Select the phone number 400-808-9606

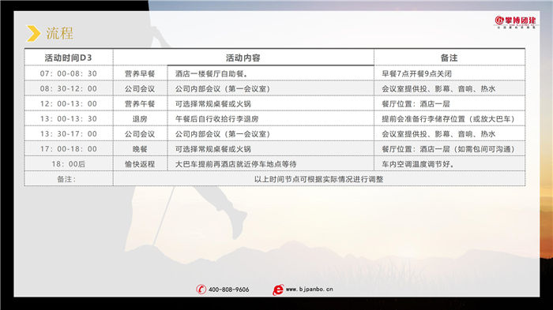pos(228,289)
